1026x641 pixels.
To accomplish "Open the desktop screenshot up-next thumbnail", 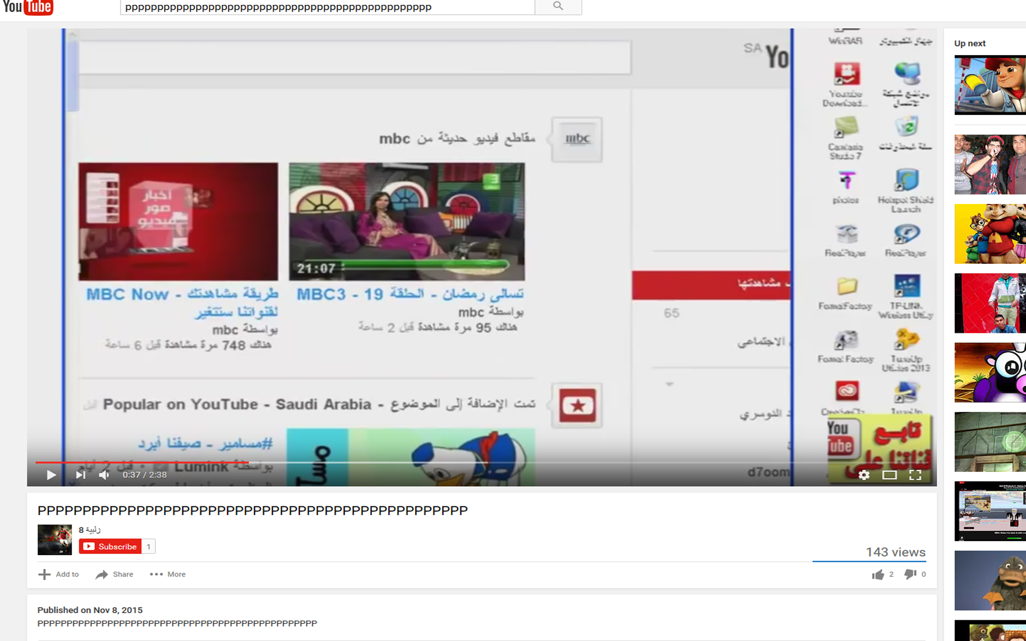I will [x=990, y=511].
